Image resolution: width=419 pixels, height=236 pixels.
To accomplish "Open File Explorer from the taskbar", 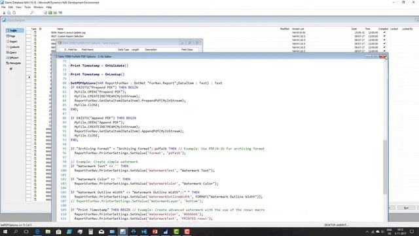I will [48, 231].
